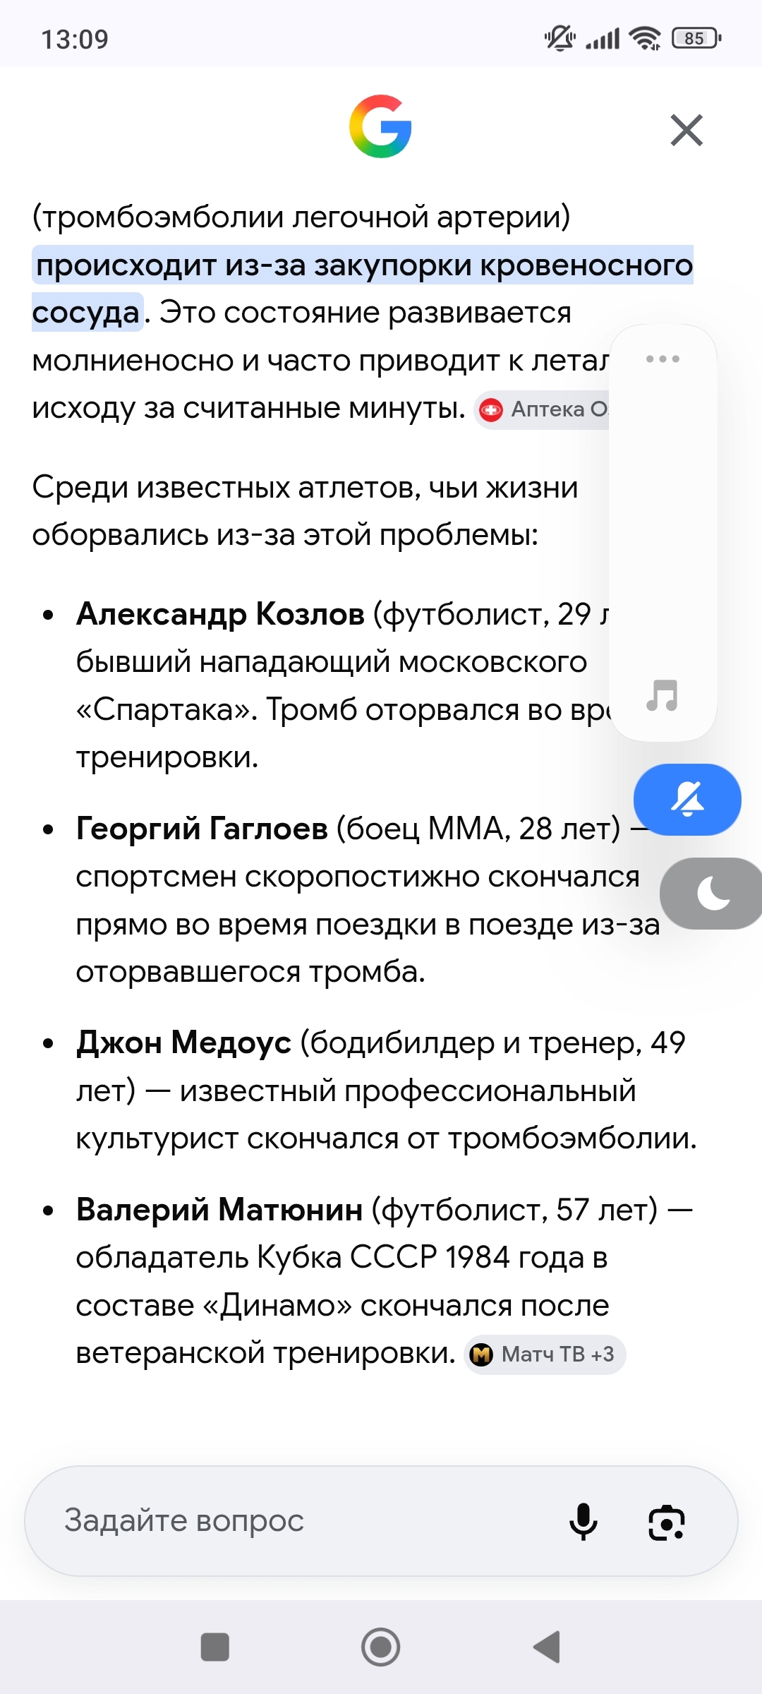Go home with circle navigation button
762x1694 pixels.
tap(381, 1647)
